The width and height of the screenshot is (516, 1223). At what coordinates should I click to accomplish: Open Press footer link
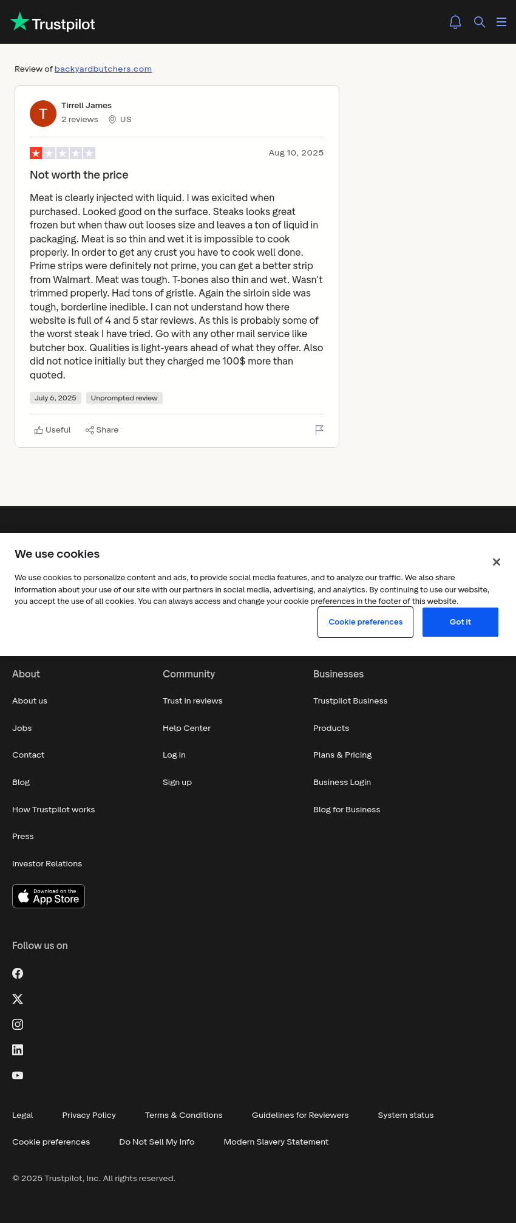pos(23,837)
